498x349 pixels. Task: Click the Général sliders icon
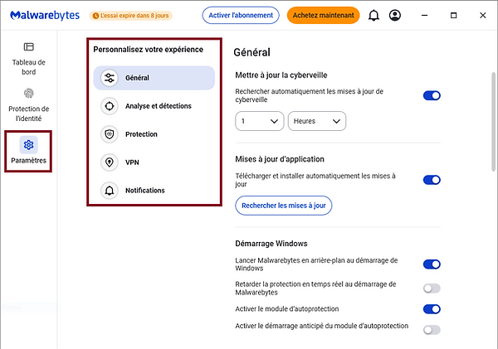pyautogui.click(x=110, y=78)
